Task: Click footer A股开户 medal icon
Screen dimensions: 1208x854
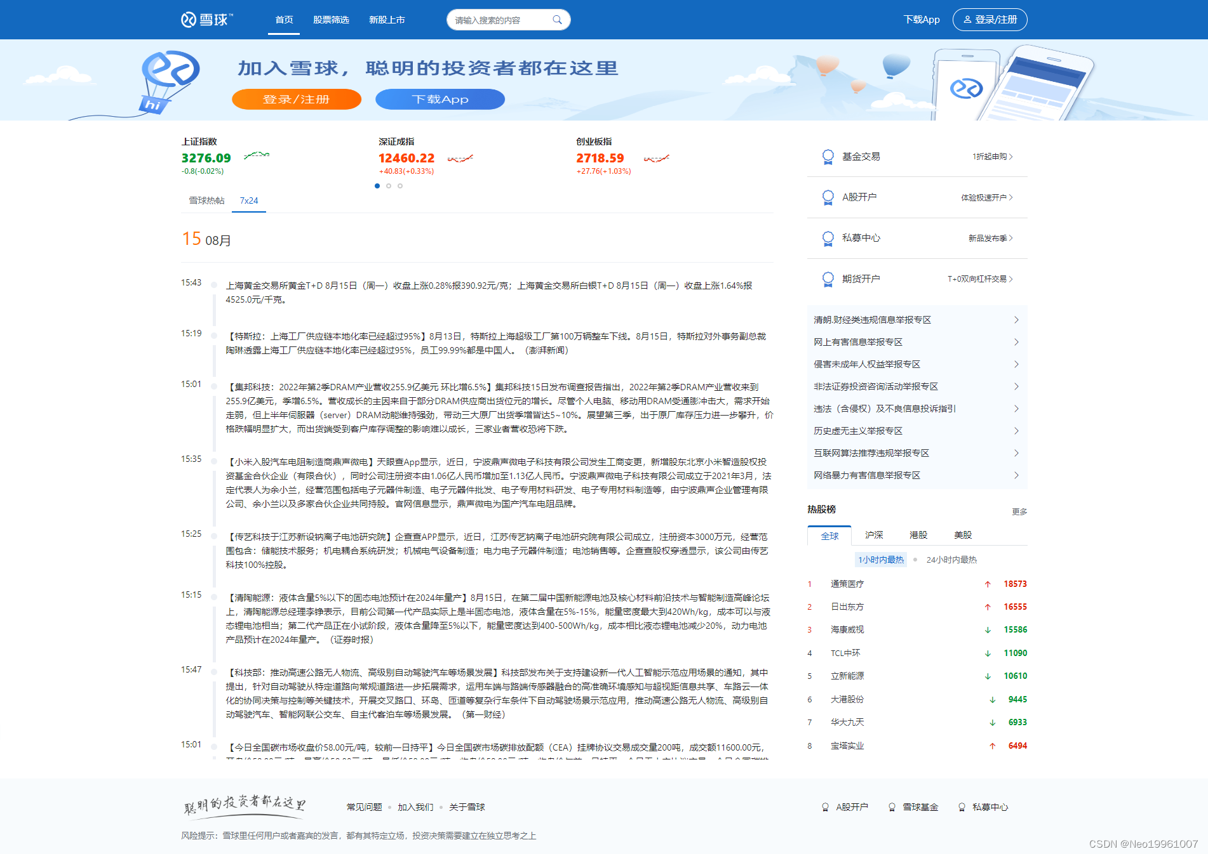Action: tap(825, 807)
